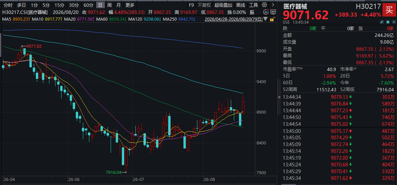This screenshot has width=397, height=185.
Task: Open the F9 deep info button
Action: point(191,5)
